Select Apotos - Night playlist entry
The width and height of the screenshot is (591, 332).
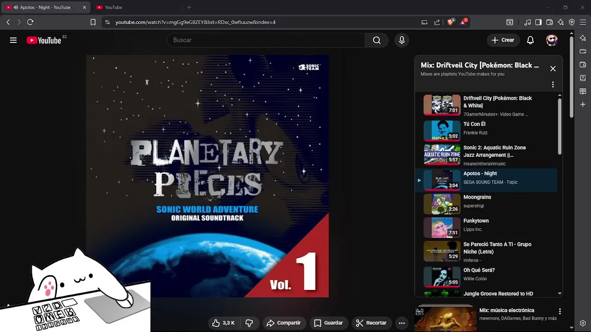point(486,180)
